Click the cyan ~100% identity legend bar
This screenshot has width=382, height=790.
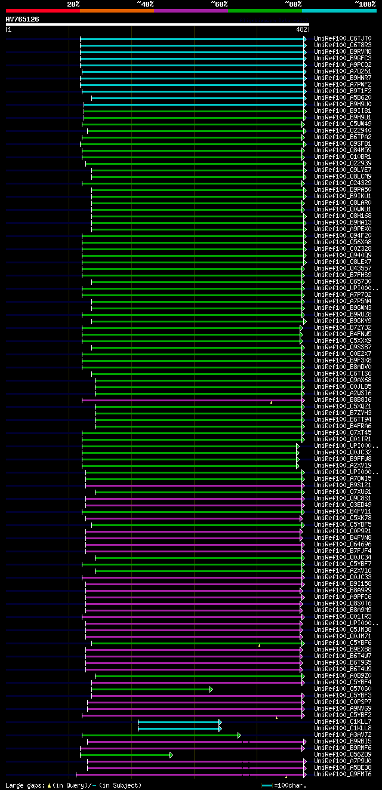tap(339, 11)
